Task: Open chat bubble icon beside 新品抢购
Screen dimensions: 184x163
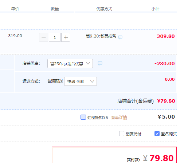Action: (120, 37)
